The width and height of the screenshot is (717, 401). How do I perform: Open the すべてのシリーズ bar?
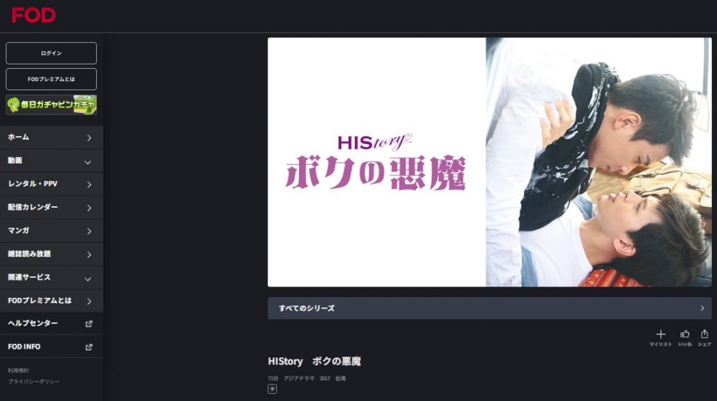click(489, 309)
